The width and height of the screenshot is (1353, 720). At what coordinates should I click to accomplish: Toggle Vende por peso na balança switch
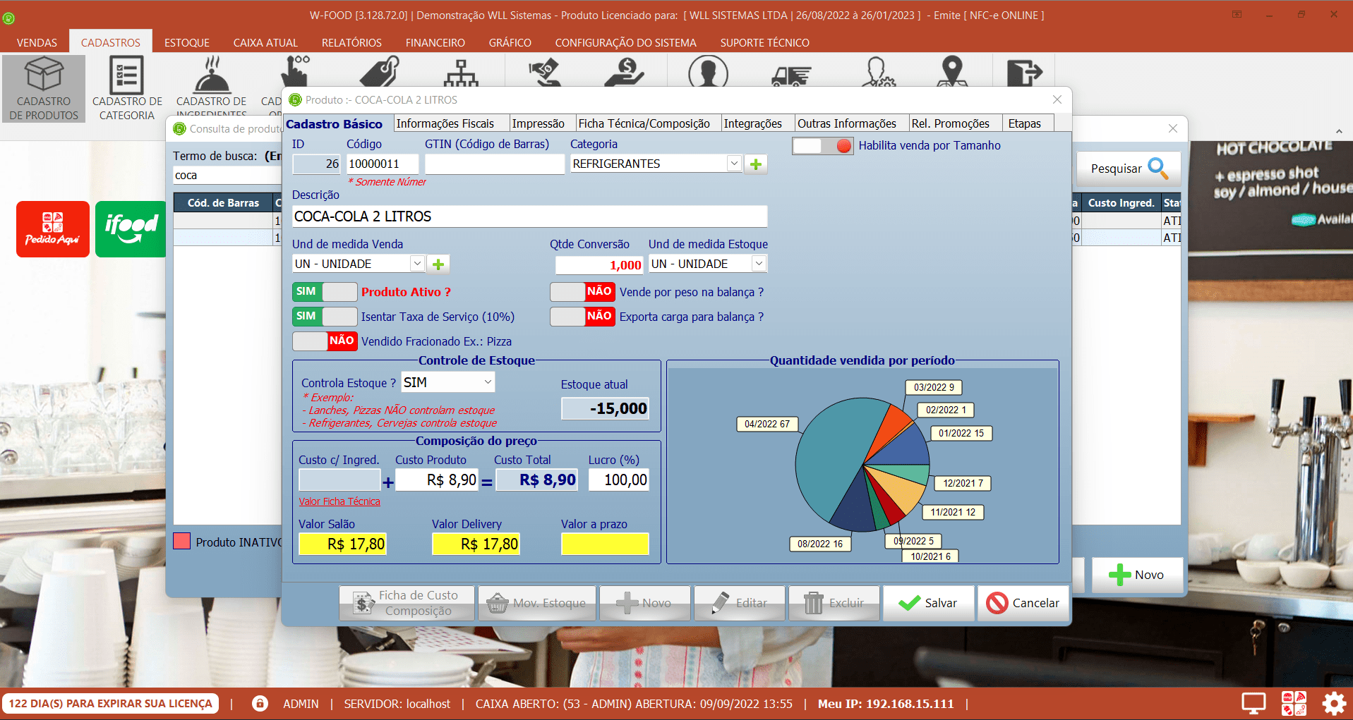pyautogui.click(x=582, y=291)
